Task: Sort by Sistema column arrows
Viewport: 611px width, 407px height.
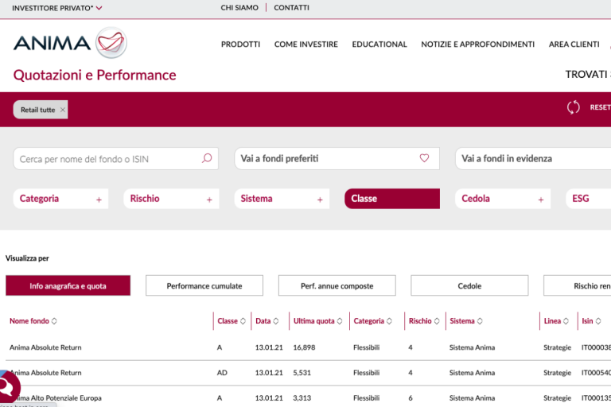Action: point(480,321)
